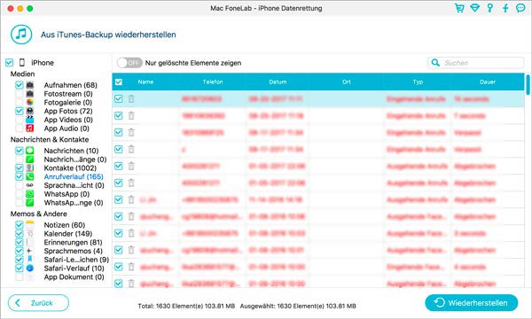
Task: Click the voicemail icon beside Sprachna...icht
Action: click(30, 185)
